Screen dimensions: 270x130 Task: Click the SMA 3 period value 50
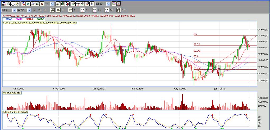(x=112, y=10)
